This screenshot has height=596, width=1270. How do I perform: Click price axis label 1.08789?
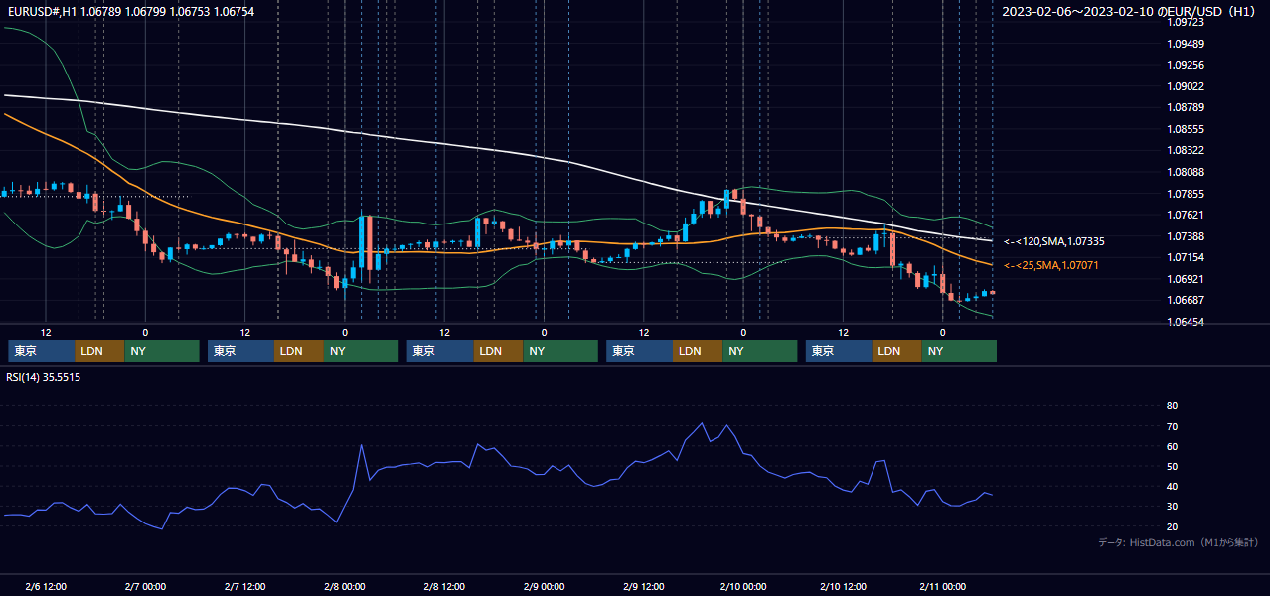(x=1186, y=107)
